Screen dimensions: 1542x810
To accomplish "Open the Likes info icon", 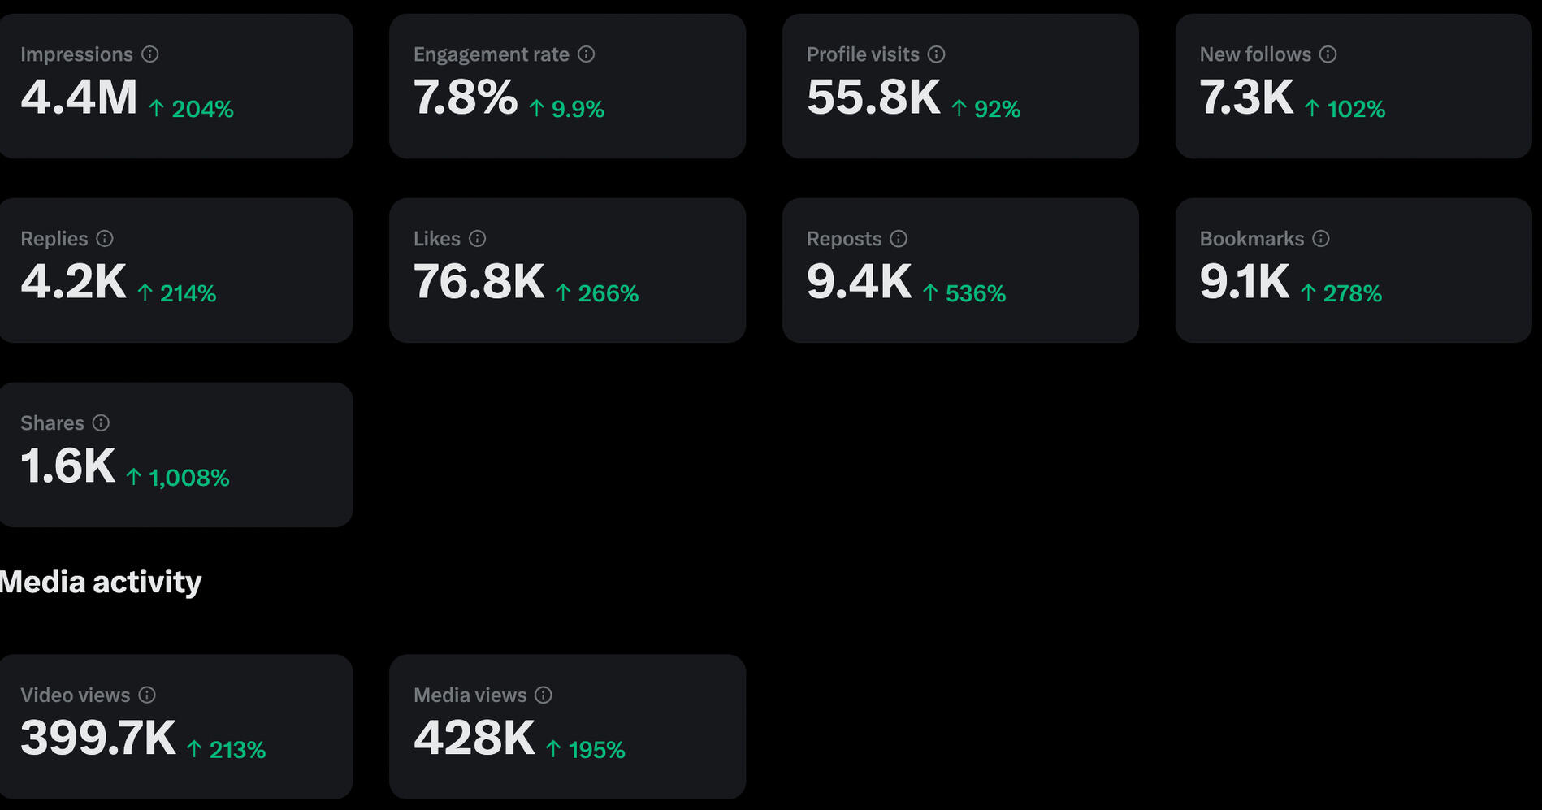I will pyautogui.click(x=478, y=239).
